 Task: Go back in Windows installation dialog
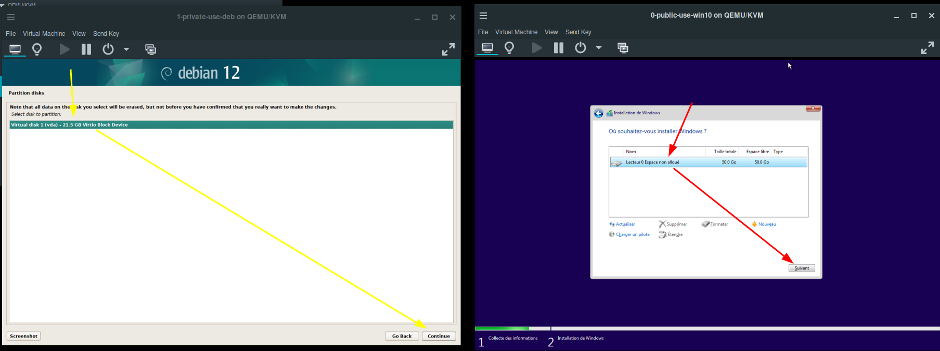tap(599, 113)
